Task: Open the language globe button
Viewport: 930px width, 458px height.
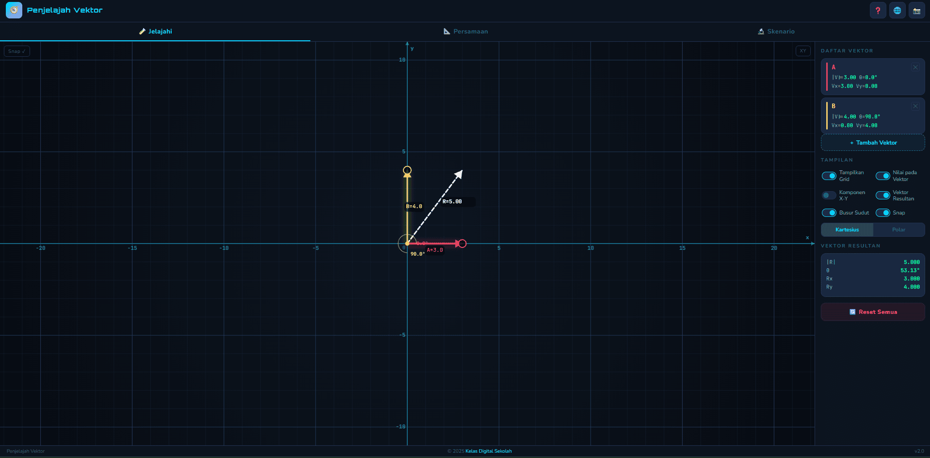Action: pos(898,10)
